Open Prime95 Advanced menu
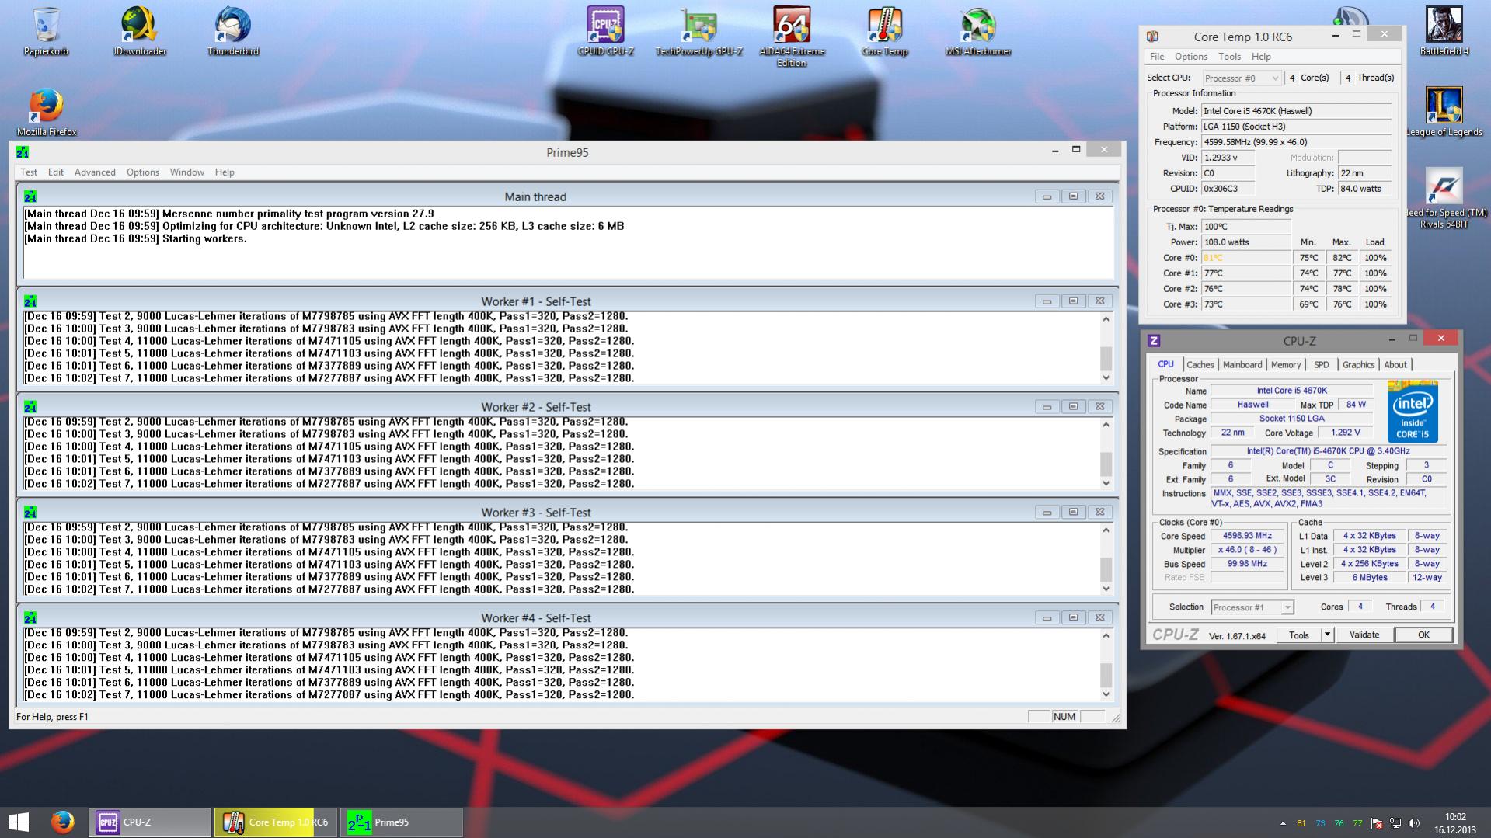 95,172
